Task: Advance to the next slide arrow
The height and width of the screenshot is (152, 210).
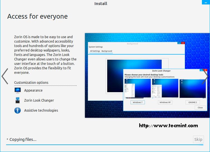Action: (x=205, y=76)
